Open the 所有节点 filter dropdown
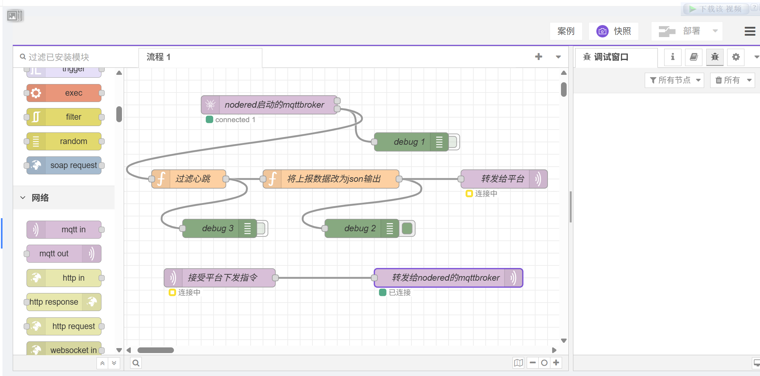Image resolution: width=760 pixels, height=376 pixels. [x=674, y=80]
